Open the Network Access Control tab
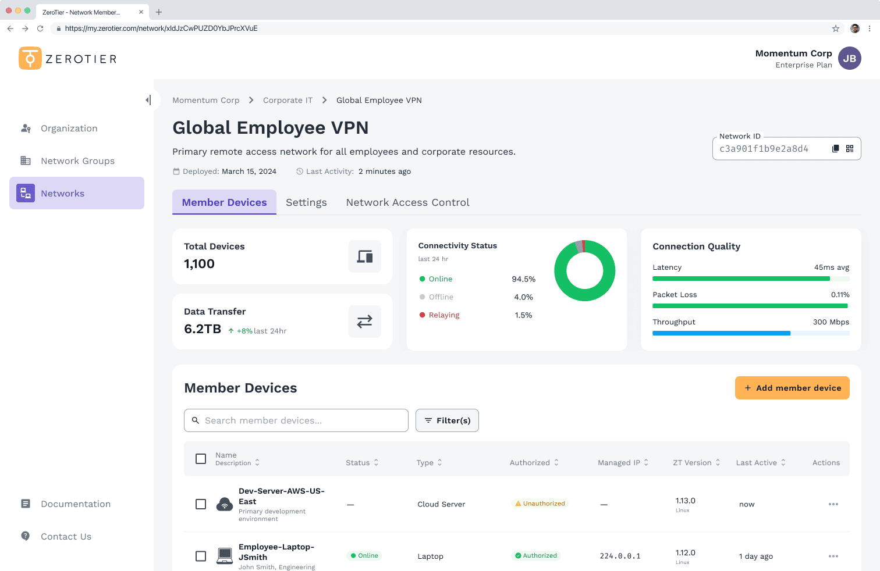The width and height of the screenshot is (880, 571). tap(407, 202)
